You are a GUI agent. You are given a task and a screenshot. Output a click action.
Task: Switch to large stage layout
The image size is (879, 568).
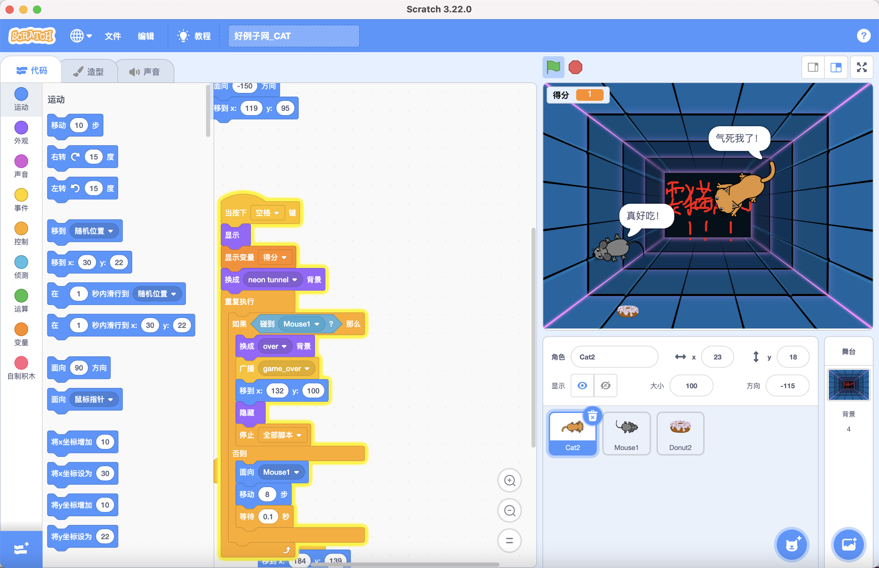tap(836, 67)
